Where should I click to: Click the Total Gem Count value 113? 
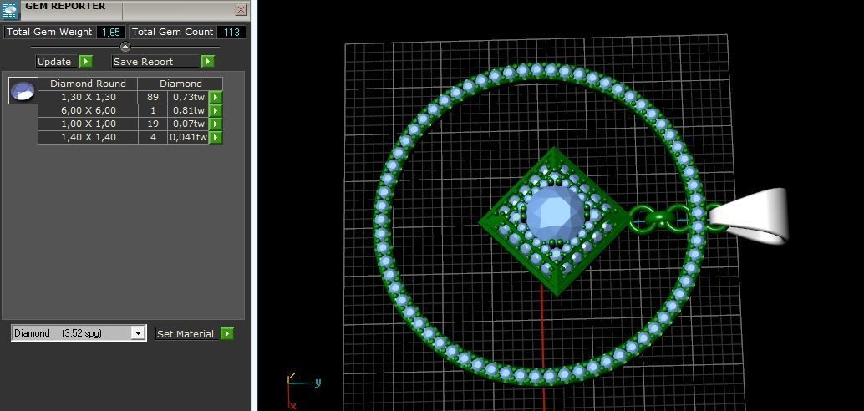click(231, 32)
